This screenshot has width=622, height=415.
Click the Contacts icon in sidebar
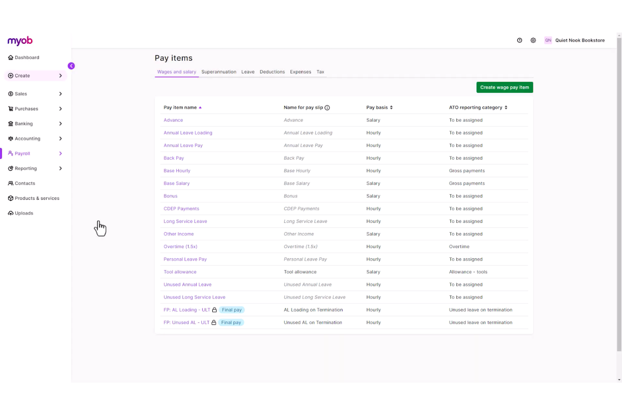pos(10,183)
